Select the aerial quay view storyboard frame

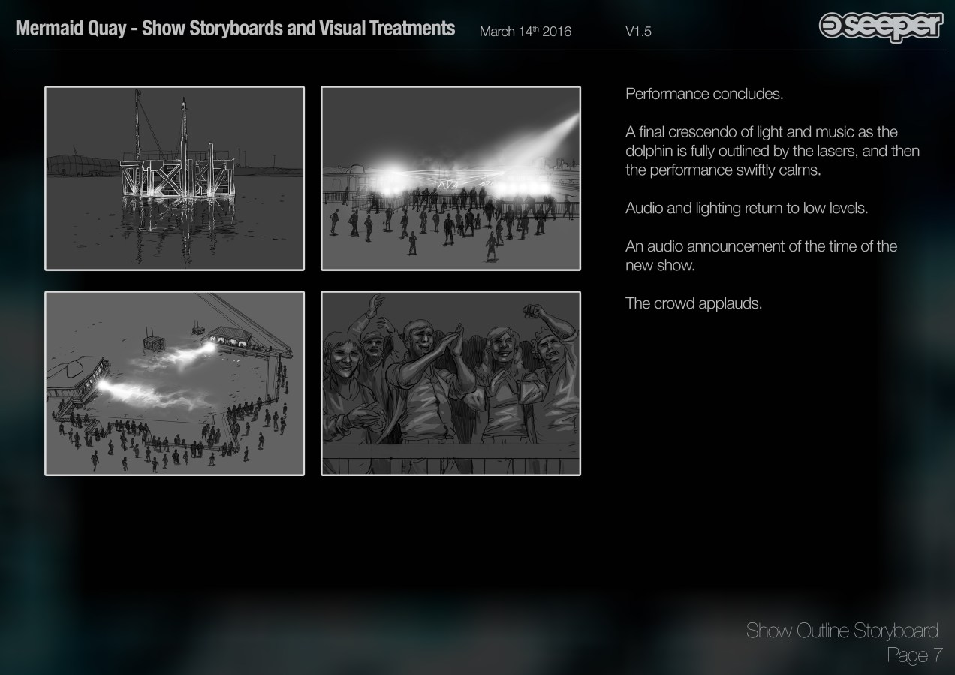coord(174,383)
